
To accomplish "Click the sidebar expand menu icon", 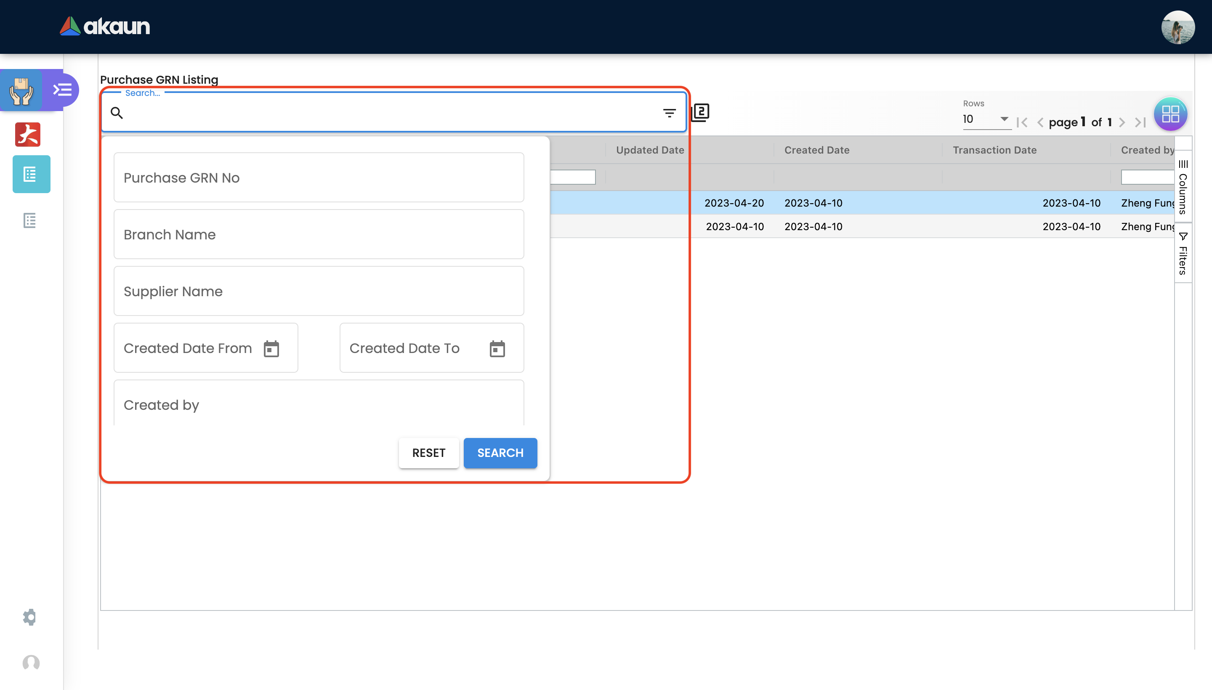I will 62,90.
